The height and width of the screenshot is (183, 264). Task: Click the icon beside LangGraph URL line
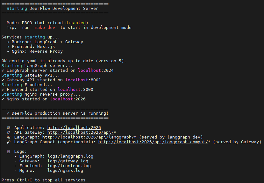pos(8,137)
